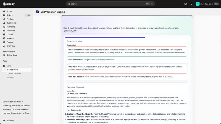The width and height of the screenshot is (221, 124).
Task: Click 'Key Judgments:' label
Action: pos(74,110)
